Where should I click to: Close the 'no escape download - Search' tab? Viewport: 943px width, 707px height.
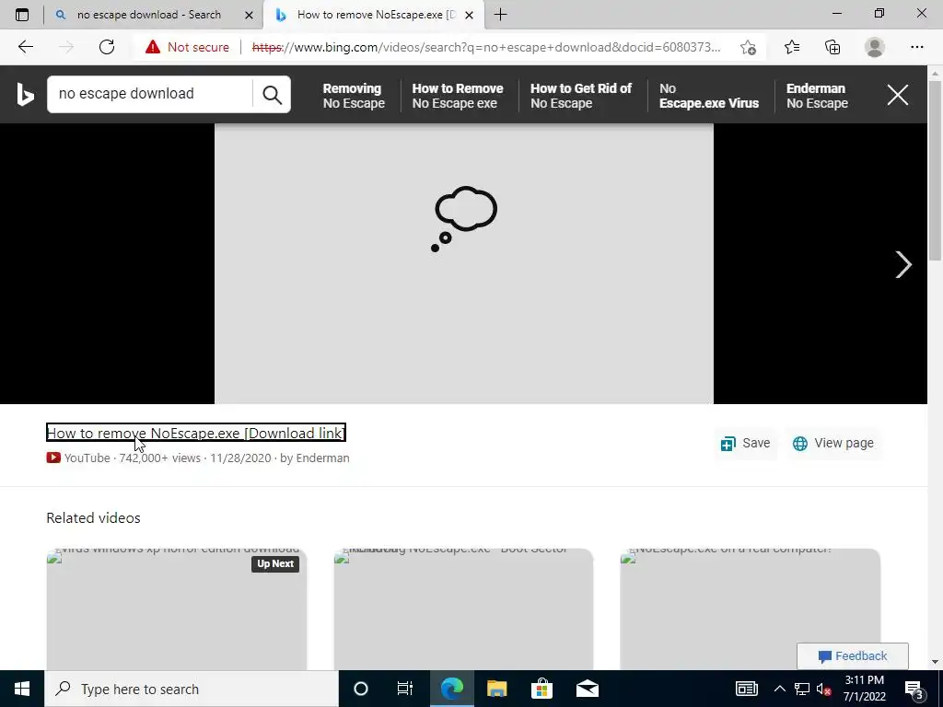click(249, 15)
